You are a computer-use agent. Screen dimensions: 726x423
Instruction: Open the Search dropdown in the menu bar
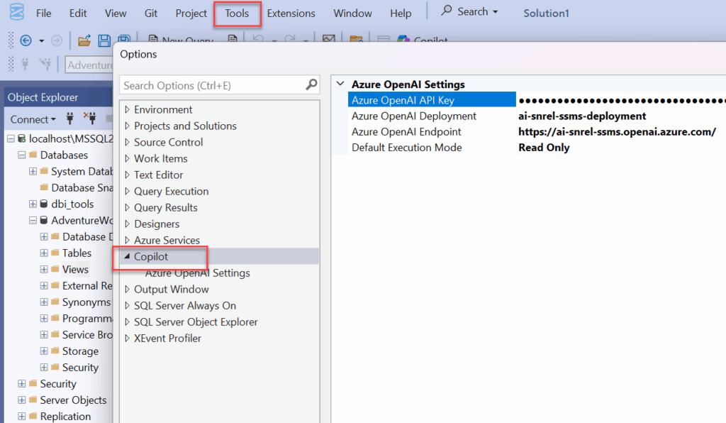(x=496, y=12)
